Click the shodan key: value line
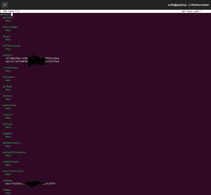 coord(30,184)
